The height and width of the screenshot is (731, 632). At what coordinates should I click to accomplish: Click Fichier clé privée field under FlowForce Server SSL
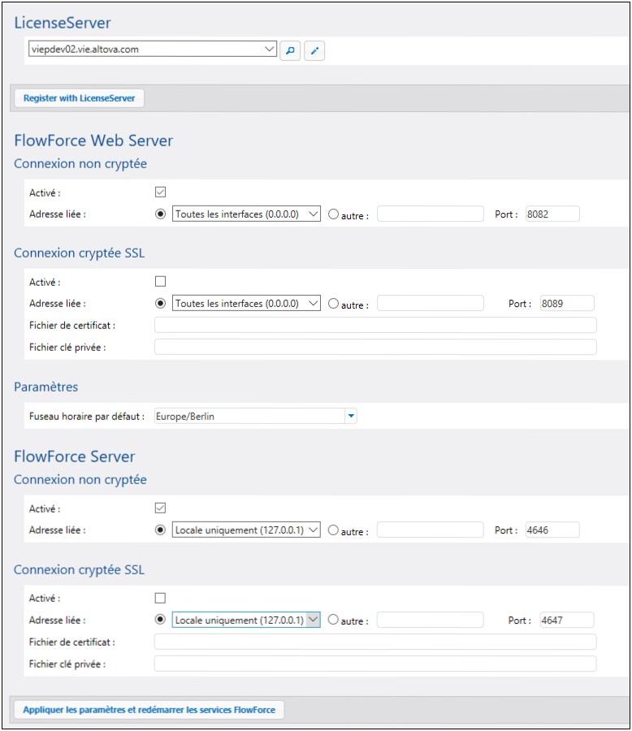point(375,664)
